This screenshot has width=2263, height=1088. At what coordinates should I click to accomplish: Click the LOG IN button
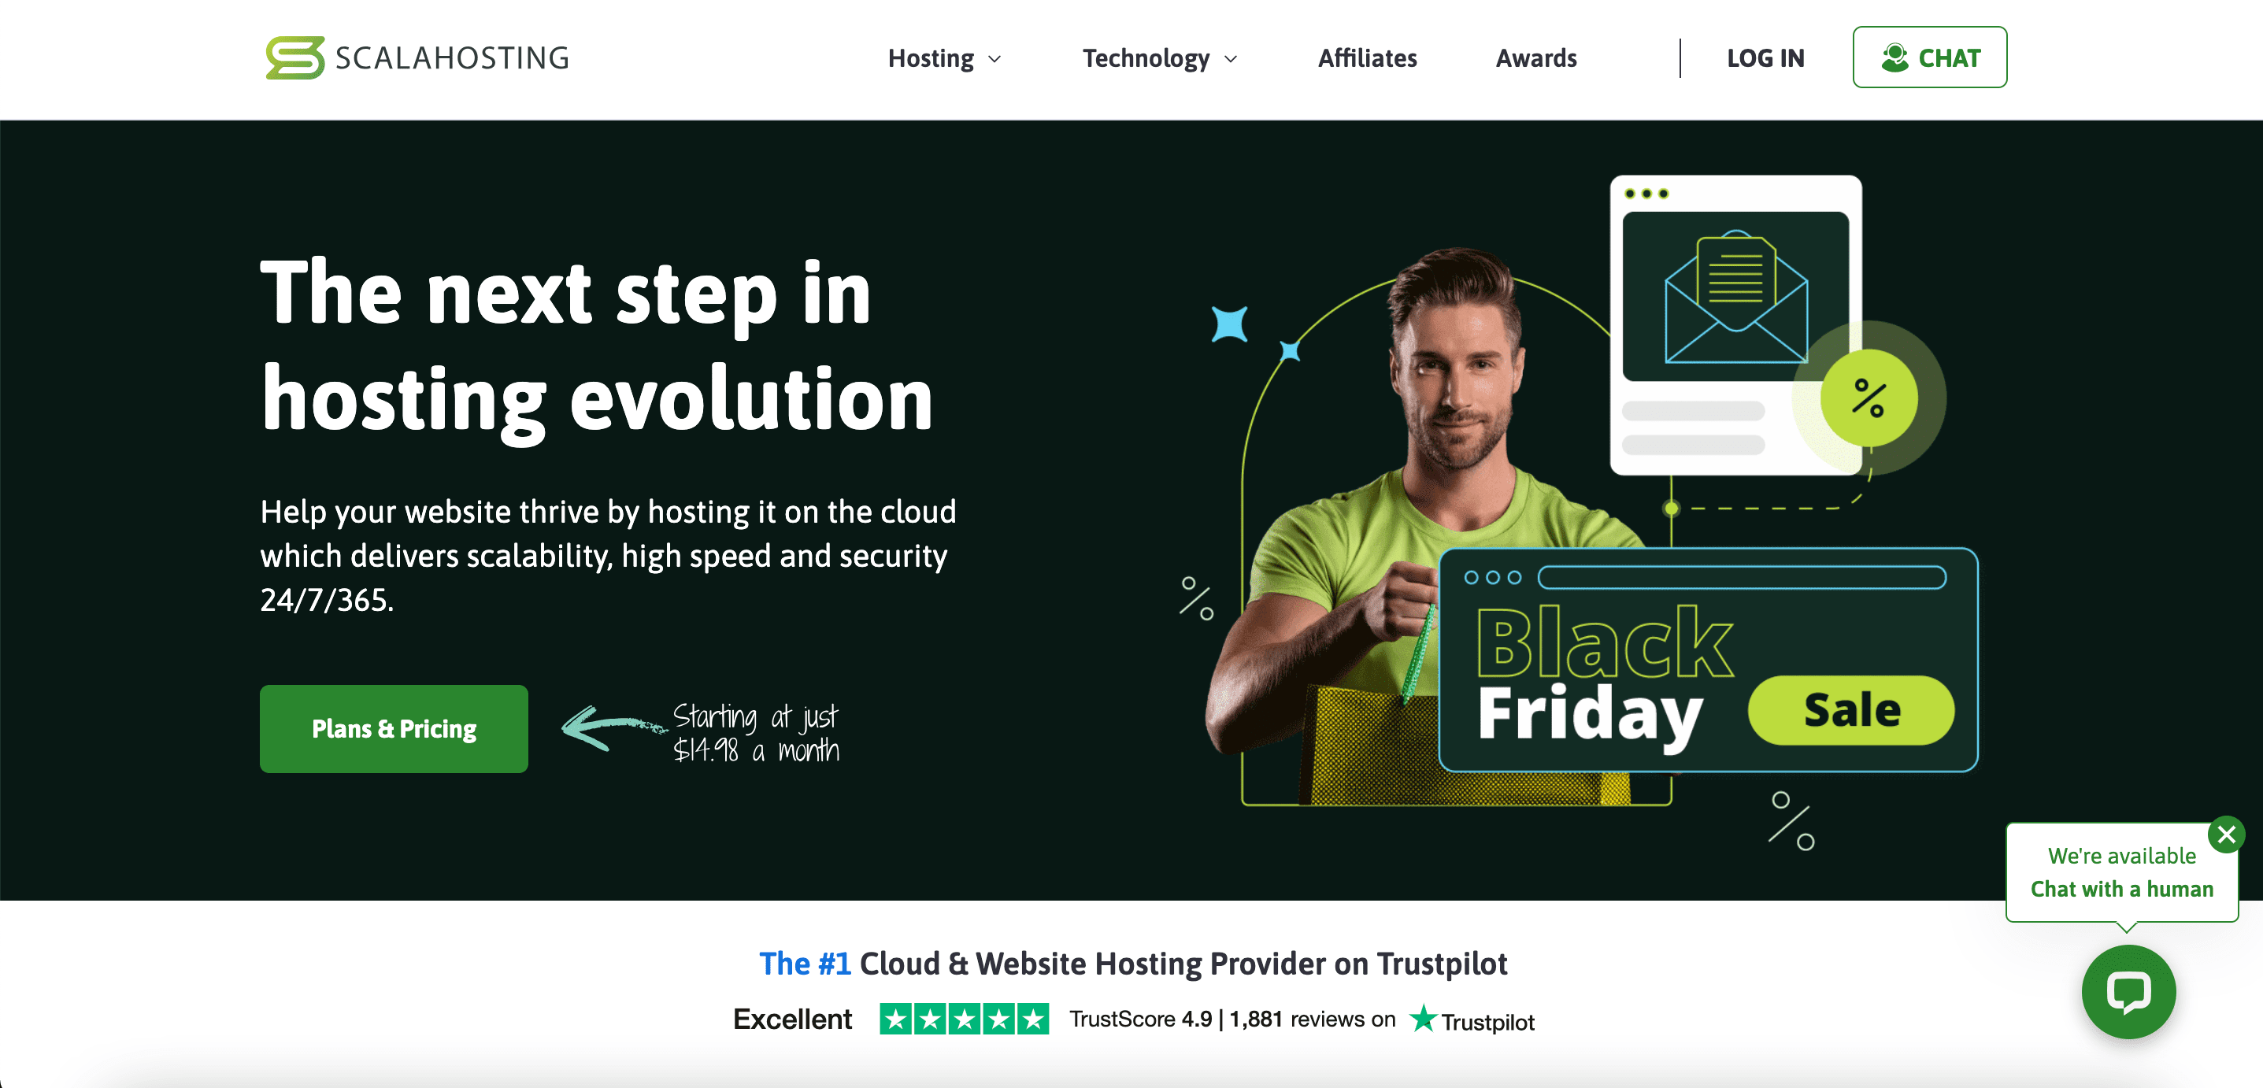pos(1765,57)
